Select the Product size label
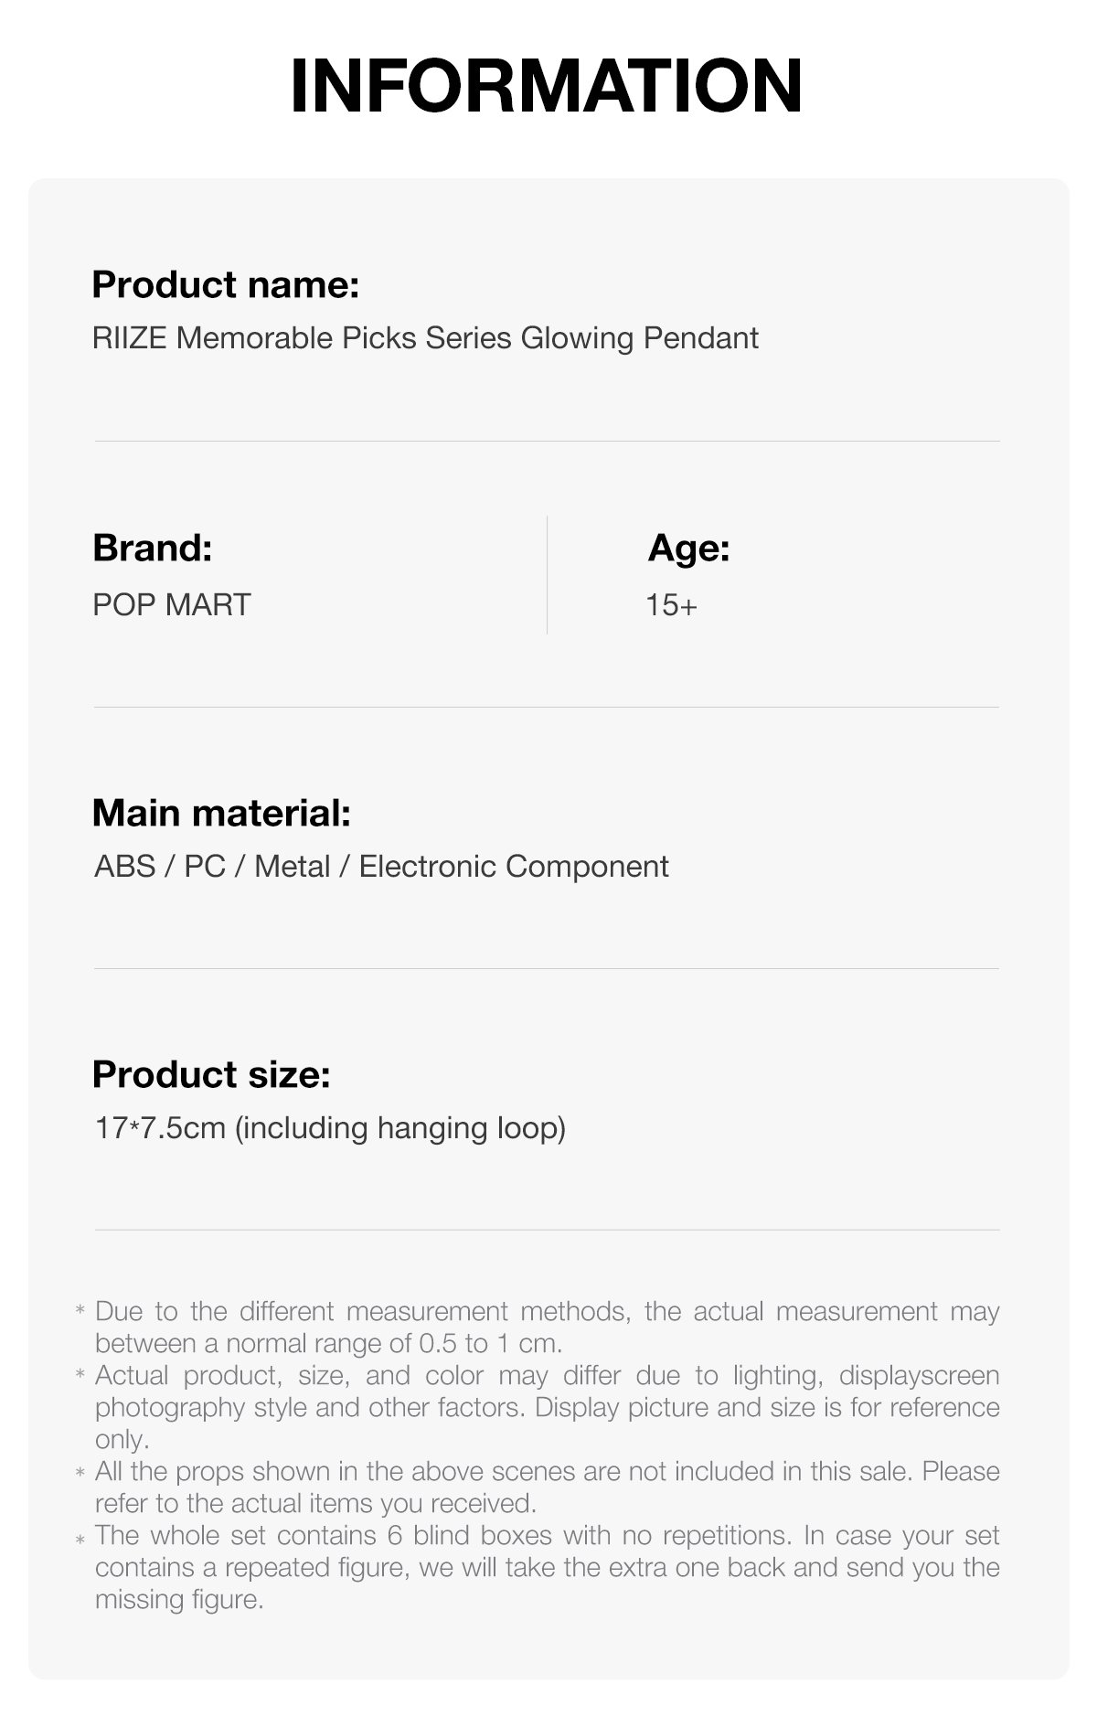This screenshot has height=1727, width=1097. pyautogui.click(x=211, y=1074)
